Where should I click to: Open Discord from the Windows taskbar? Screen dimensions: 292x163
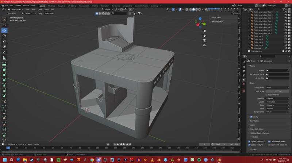click(99, 160)
